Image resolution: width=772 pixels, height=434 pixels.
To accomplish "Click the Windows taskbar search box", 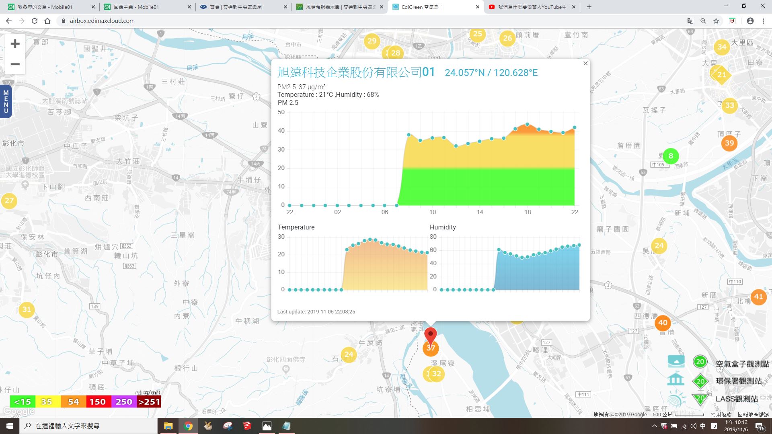I will tap(88, 426).
